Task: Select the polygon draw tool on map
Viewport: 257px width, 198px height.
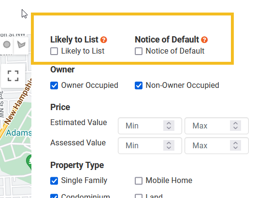Action: click(x=21, y=44)
